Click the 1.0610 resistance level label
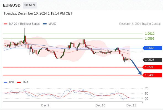163x110 pixels. [149, 34]
